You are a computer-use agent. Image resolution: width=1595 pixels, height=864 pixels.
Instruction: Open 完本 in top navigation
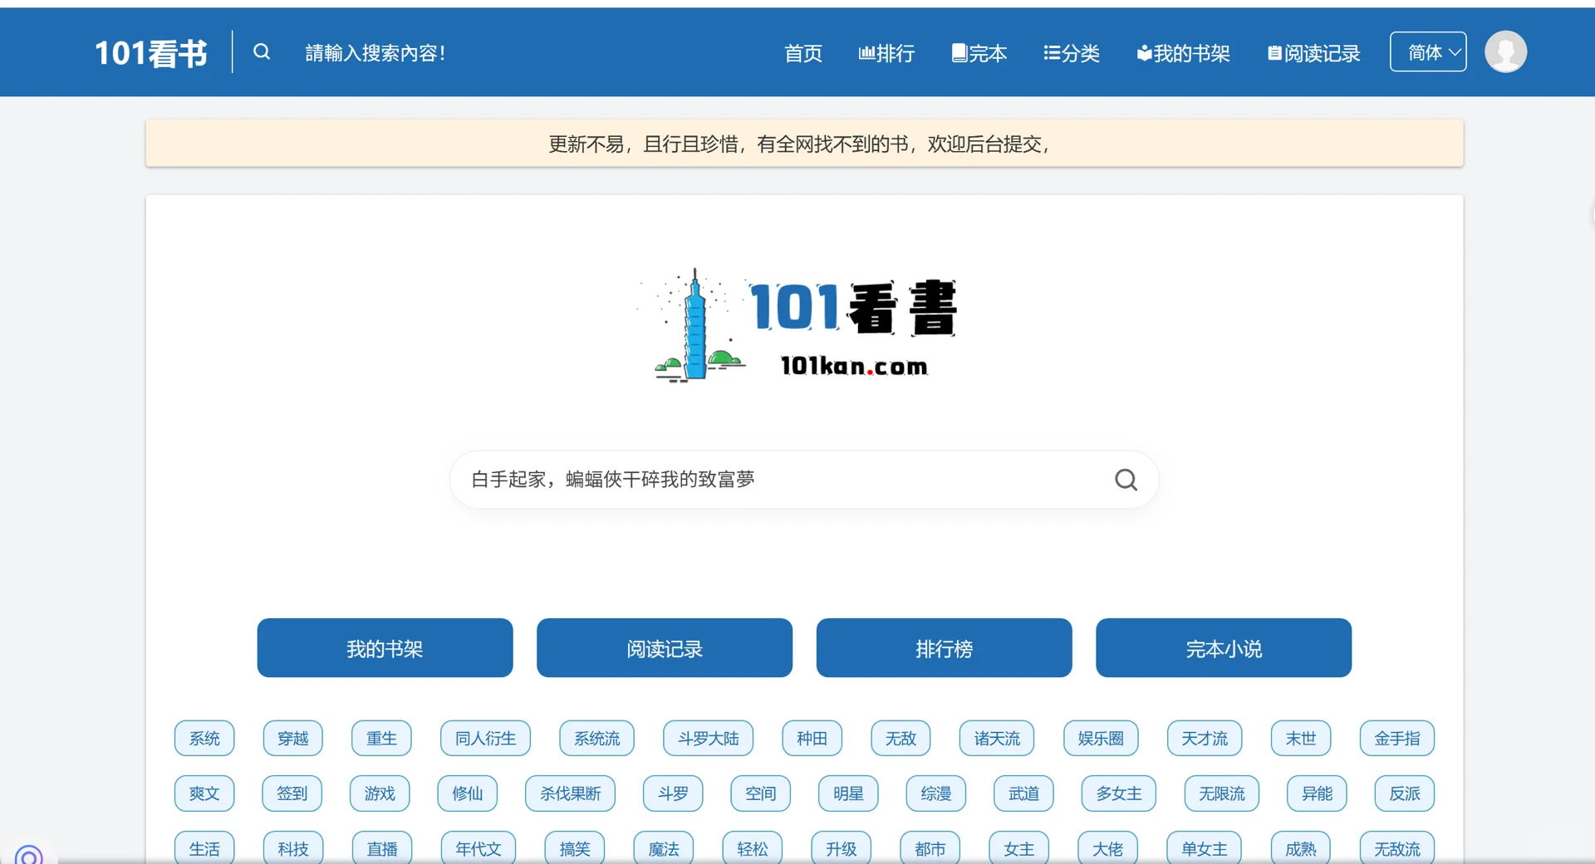[979, 54]
